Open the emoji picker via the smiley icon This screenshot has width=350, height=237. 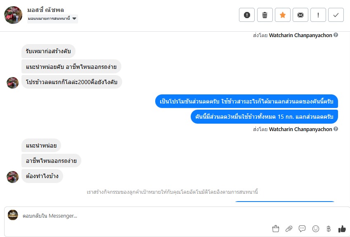pyautogui.click(x=316, y=228)
